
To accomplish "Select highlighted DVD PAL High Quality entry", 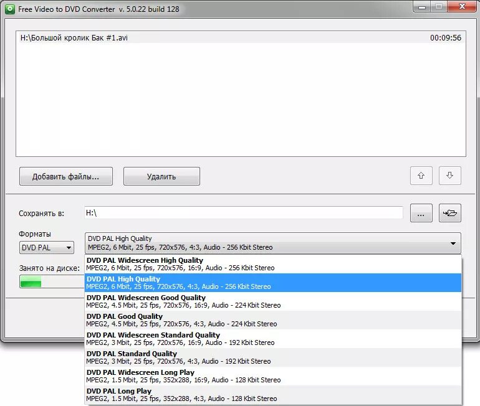I will tap(273, 283).
